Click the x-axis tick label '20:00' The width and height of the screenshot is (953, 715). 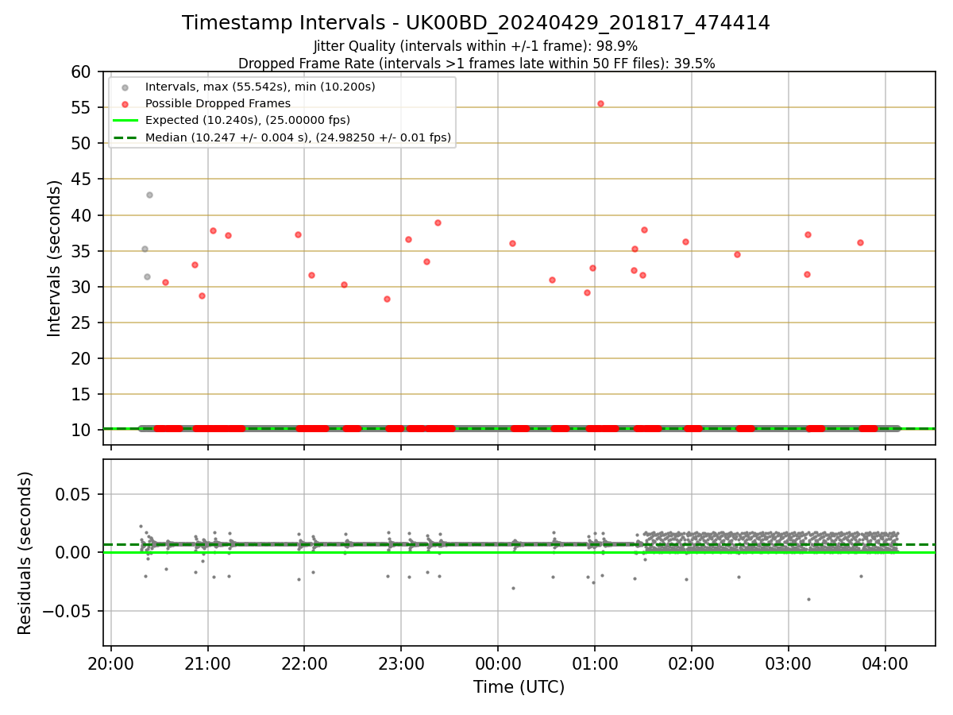click(111, 663)
